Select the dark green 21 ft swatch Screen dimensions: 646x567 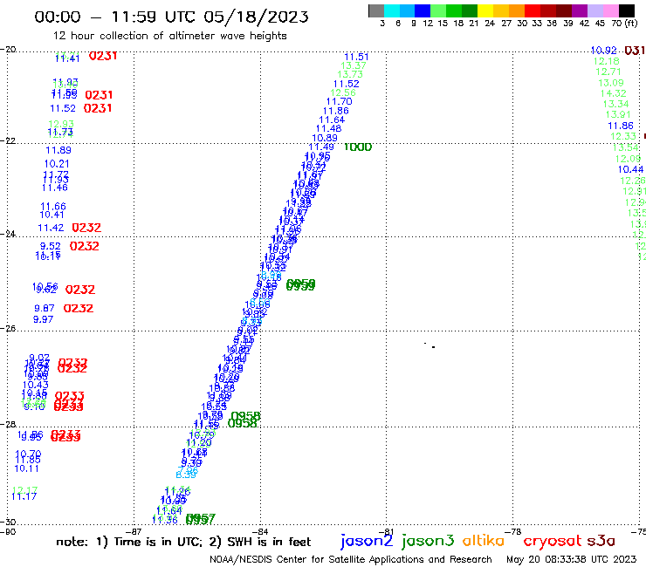tap(470, 10)
